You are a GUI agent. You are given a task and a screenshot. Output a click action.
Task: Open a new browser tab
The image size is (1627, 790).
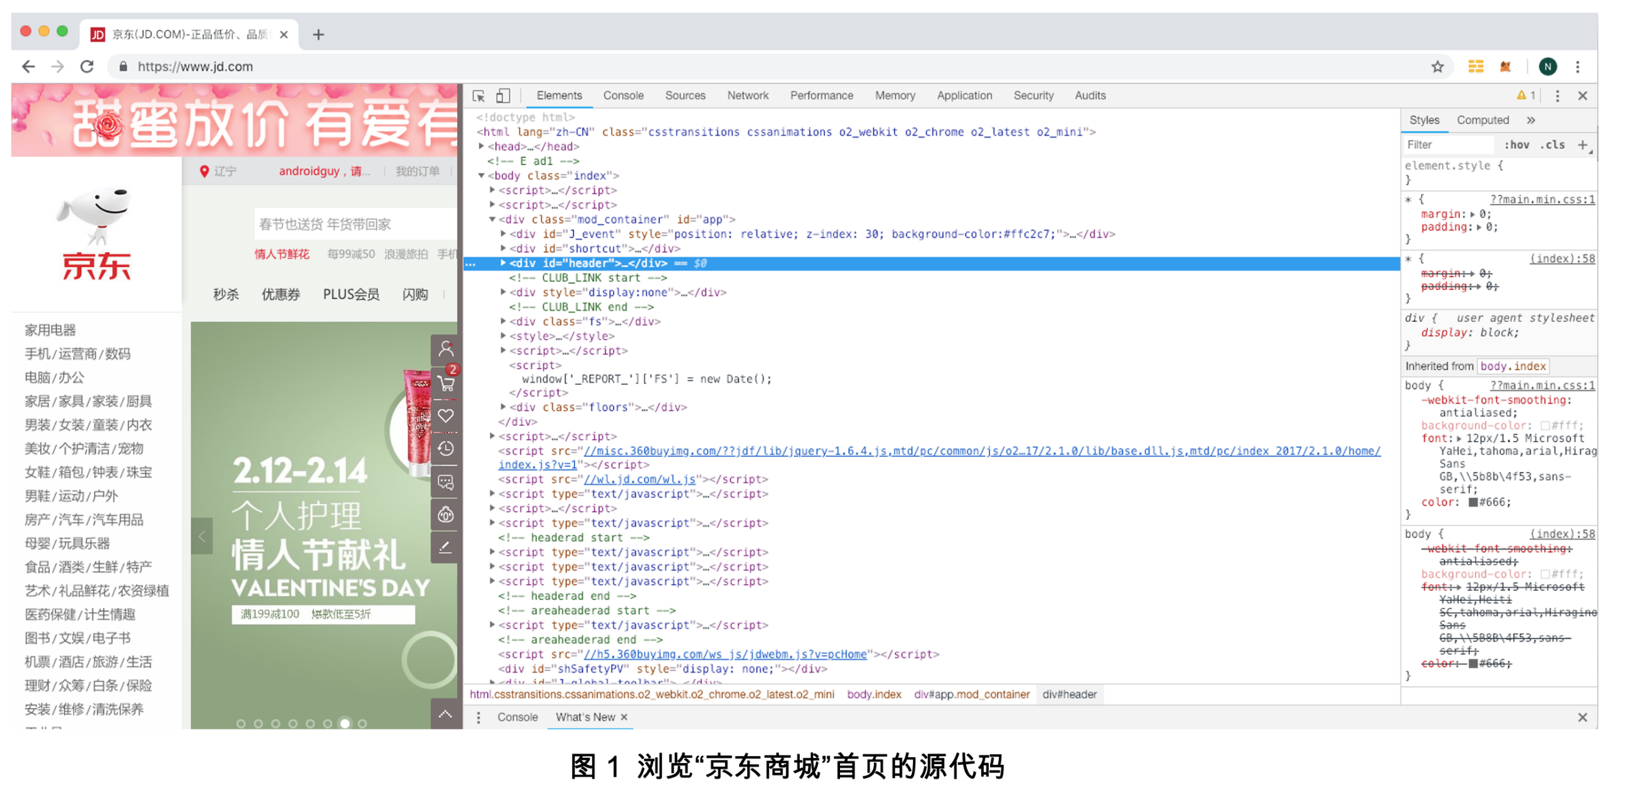318,35
